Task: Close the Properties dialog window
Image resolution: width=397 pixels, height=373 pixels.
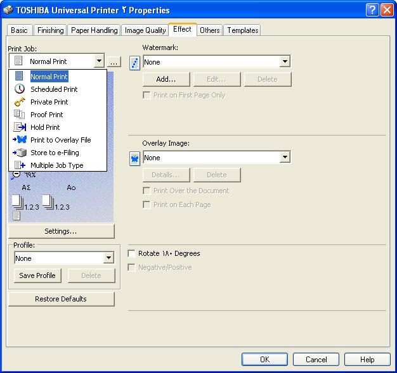Action: click(x=387, y=10)
